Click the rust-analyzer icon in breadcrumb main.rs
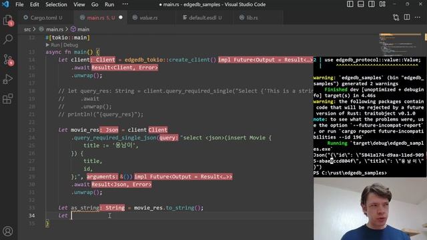The image size is (427, 240). click(41, 29)
